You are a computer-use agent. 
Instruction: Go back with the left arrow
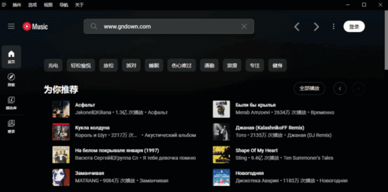(x=297, y=26)
